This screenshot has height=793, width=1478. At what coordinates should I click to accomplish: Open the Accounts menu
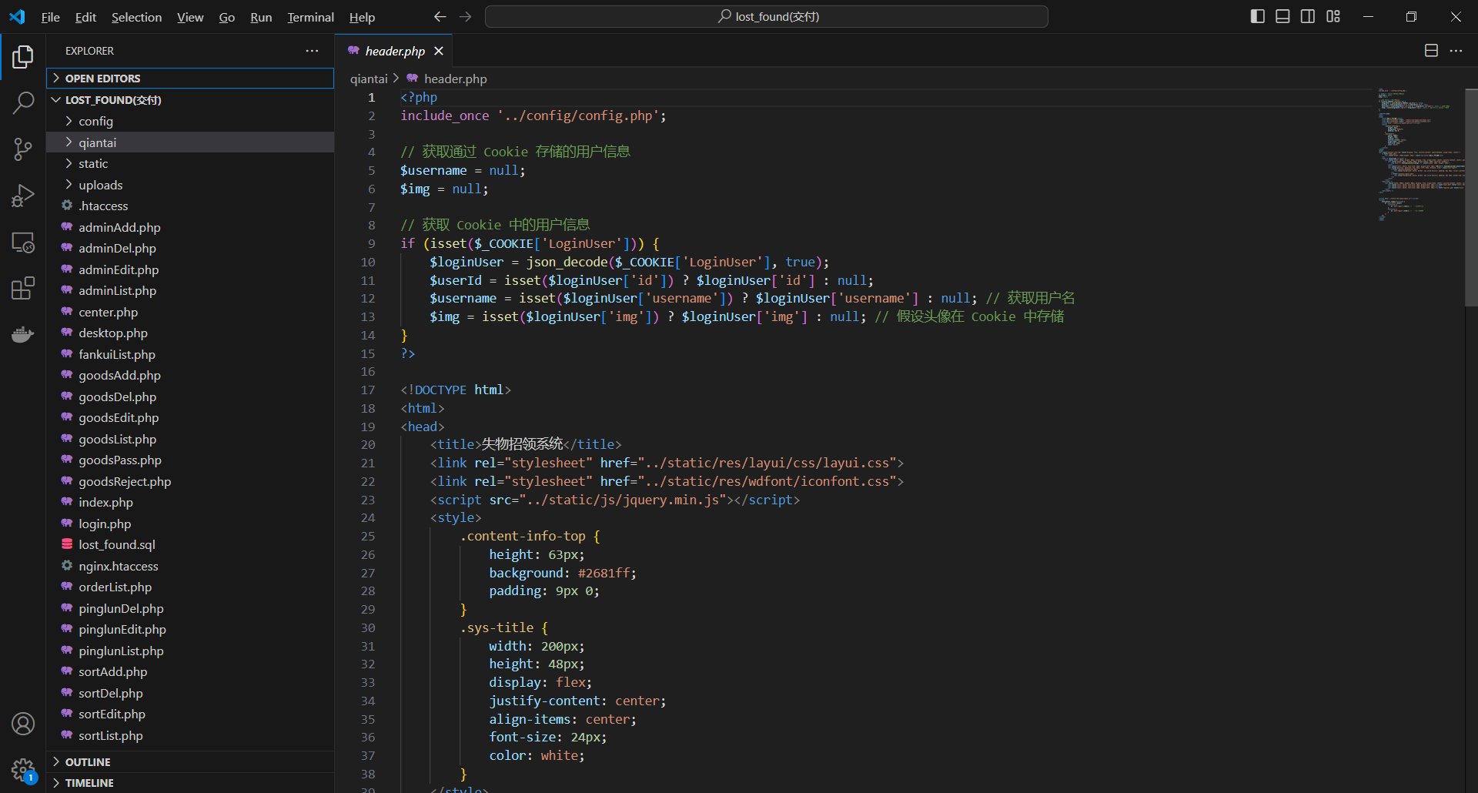[x=23, y=724]
